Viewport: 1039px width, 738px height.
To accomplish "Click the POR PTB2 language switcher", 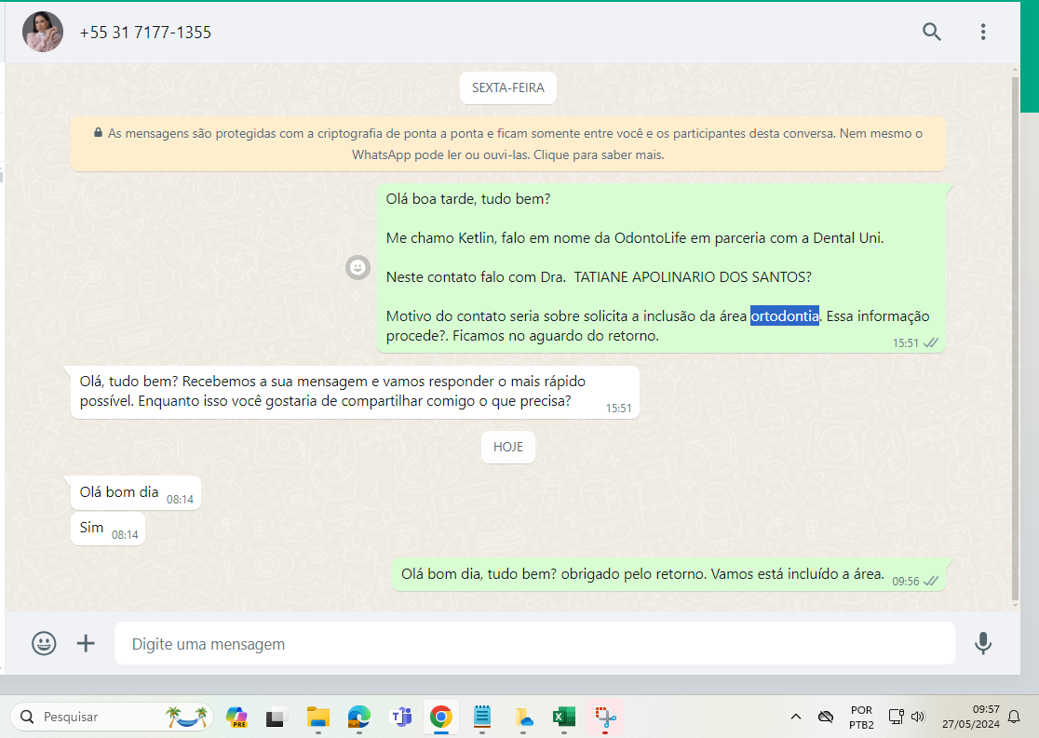I will pyautogui.click(x=861, y=717).
